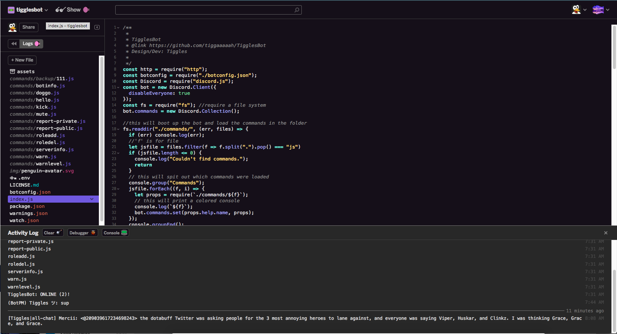Open package.json file
The height and width of the screenshot is (334, 617).
tap(27, 206)
